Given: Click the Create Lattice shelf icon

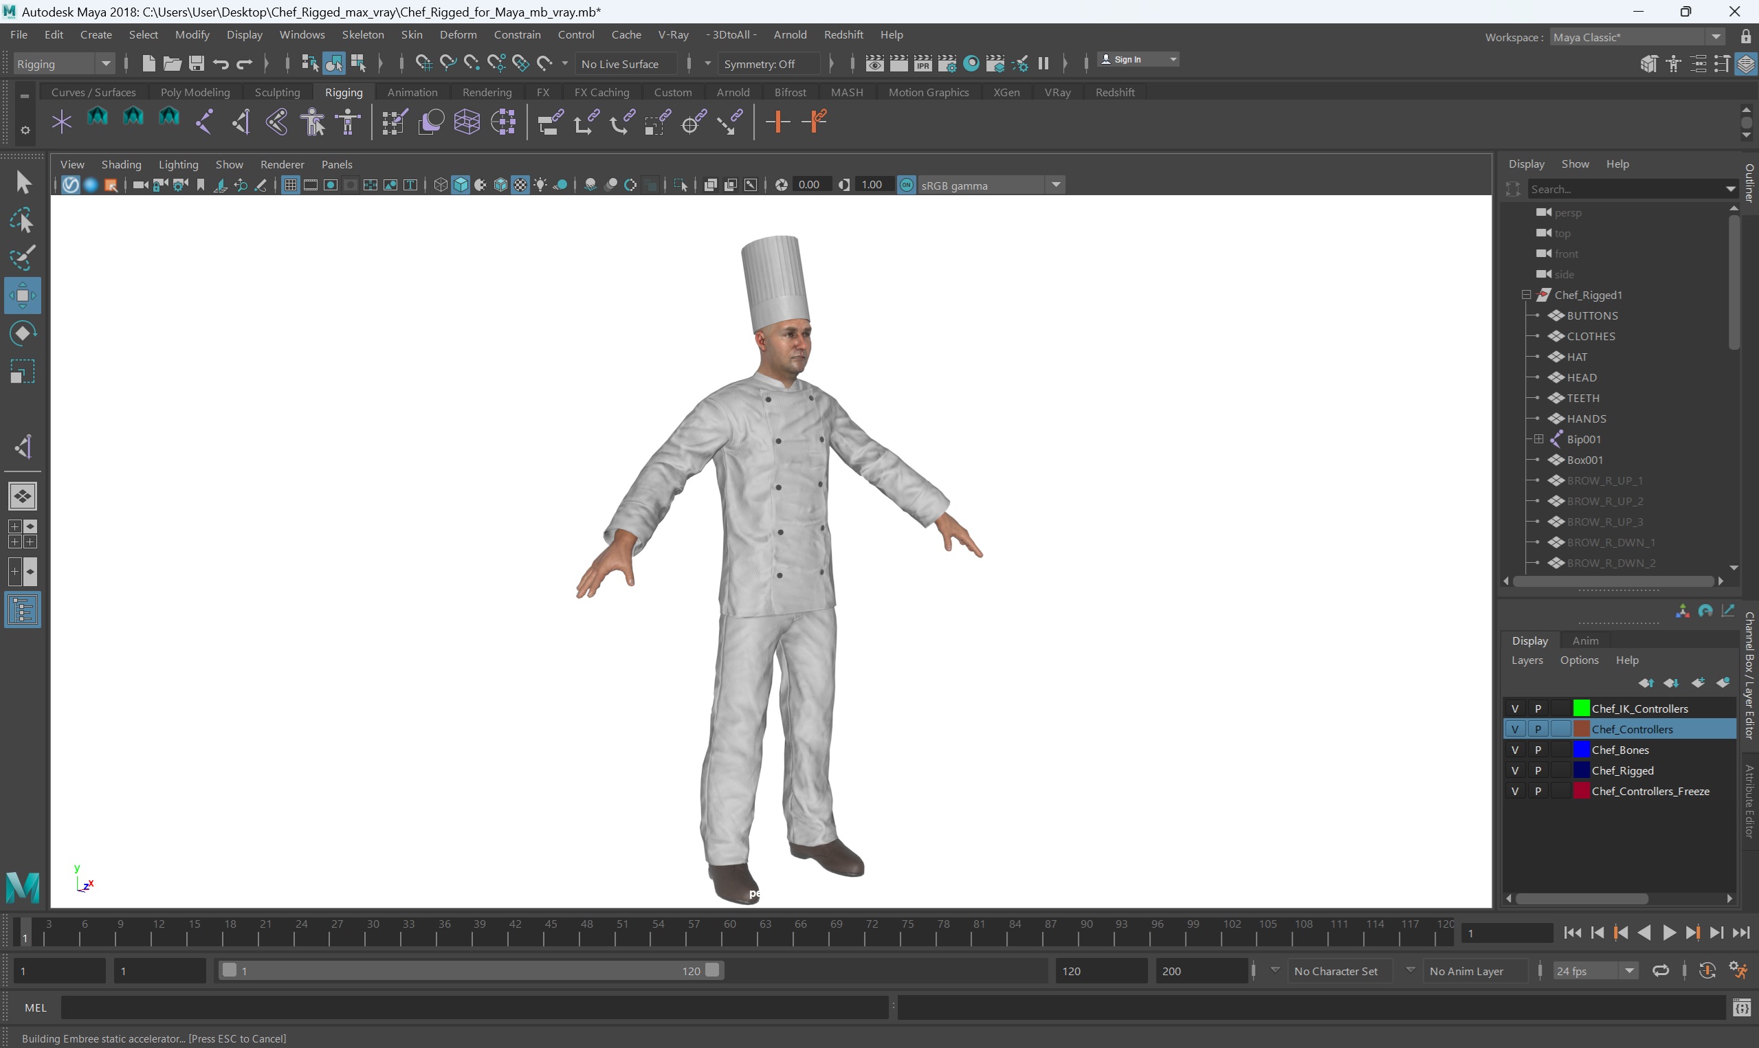Looking at the screenshot, I should pos(467,122).
